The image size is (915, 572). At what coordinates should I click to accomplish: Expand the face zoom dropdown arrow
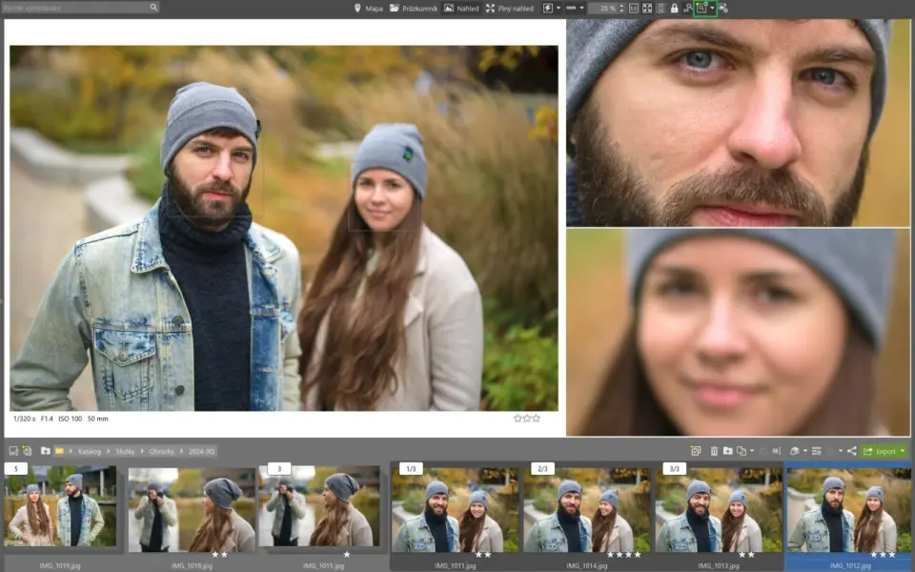(712, 8)
